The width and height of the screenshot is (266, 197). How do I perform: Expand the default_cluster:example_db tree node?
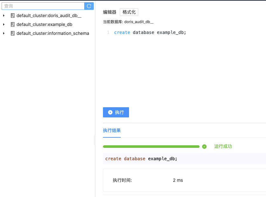(4, 24)
